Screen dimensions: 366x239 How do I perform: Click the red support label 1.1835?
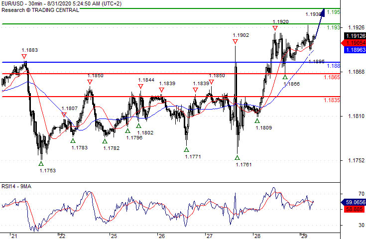tap(332, 100)
